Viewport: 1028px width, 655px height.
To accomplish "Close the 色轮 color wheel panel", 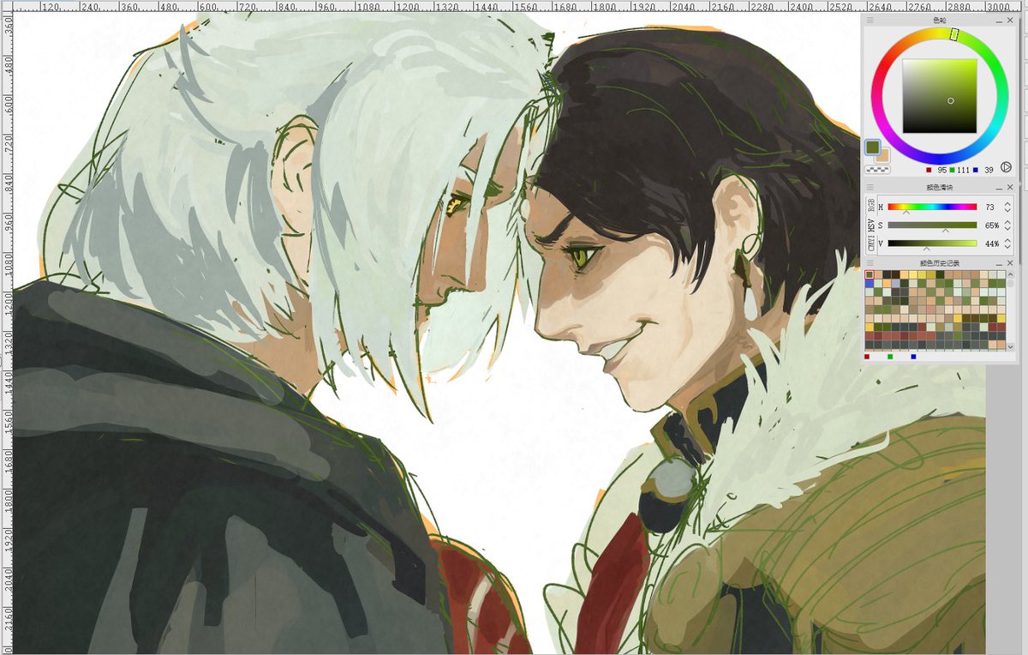I will 1010,19.
